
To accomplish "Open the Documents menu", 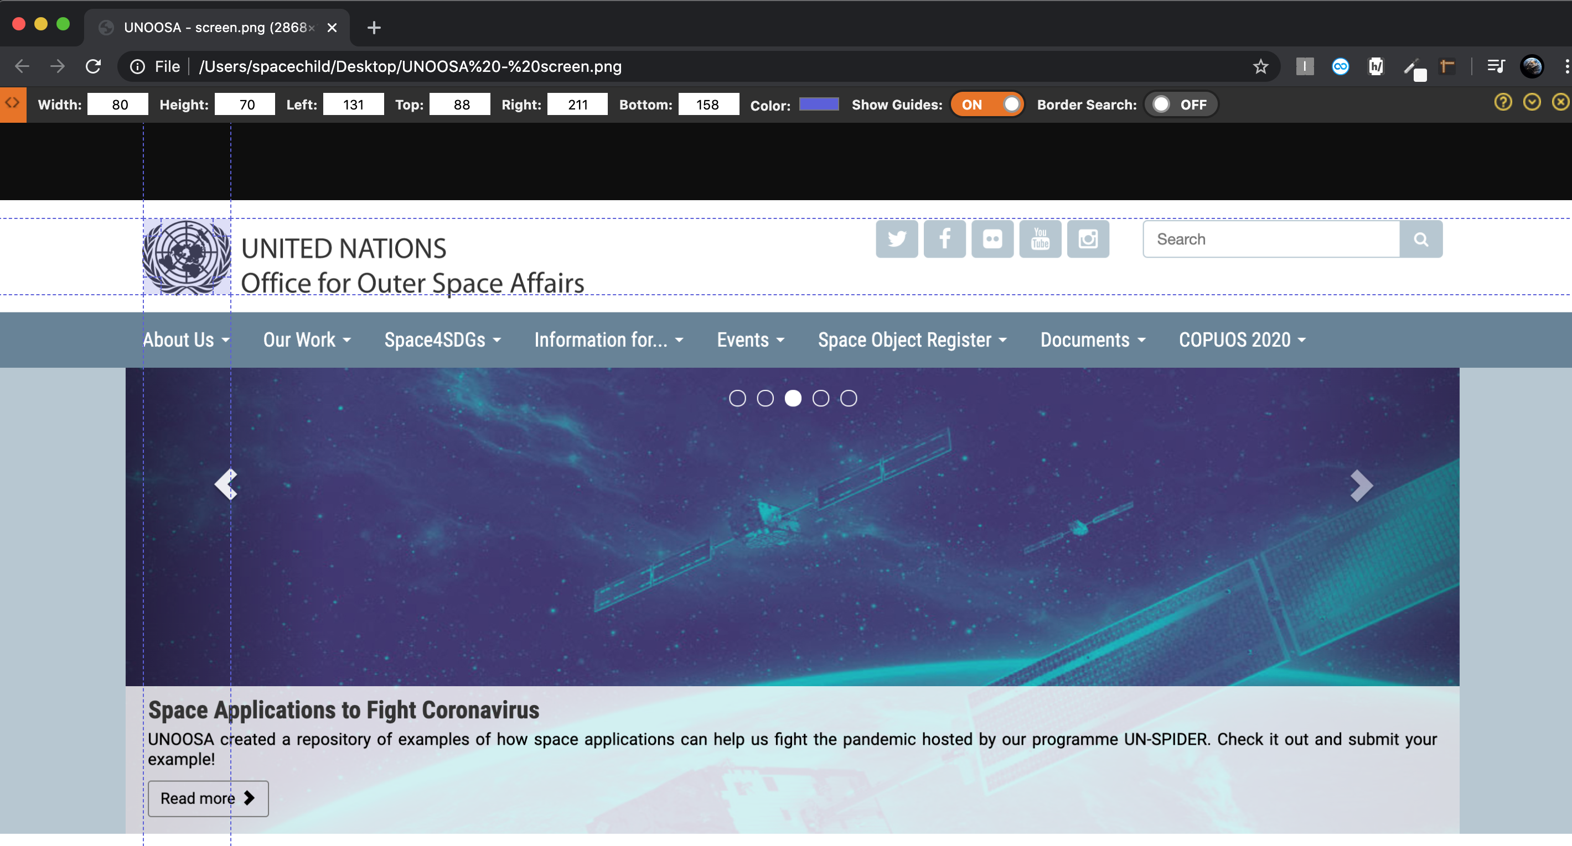I will (x=1092, y=340).
